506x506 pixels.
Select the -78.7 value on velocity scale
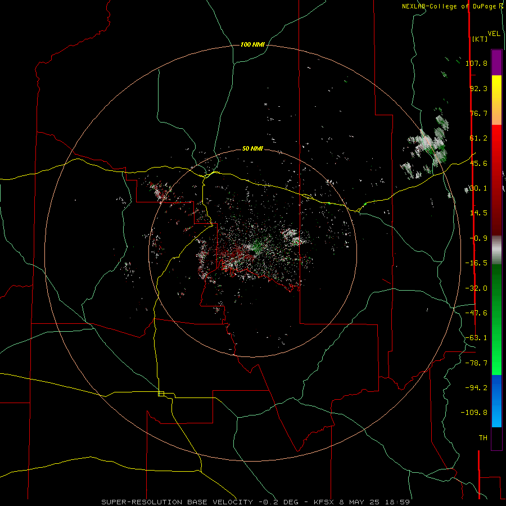476,363
